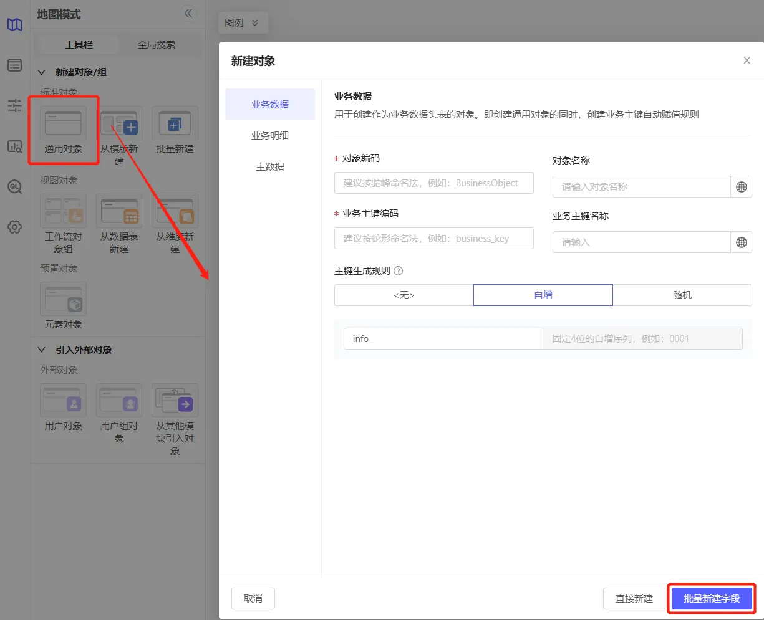Switch to the 全局搜索 tab
The image size is (764, 620).
(157, 45)
